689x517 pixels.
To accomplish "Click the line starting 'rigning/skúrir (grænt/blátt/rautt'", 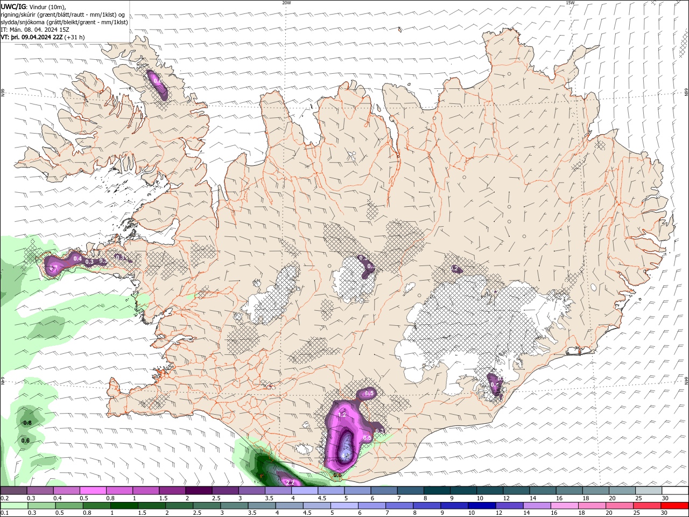I will pos(62,15).
